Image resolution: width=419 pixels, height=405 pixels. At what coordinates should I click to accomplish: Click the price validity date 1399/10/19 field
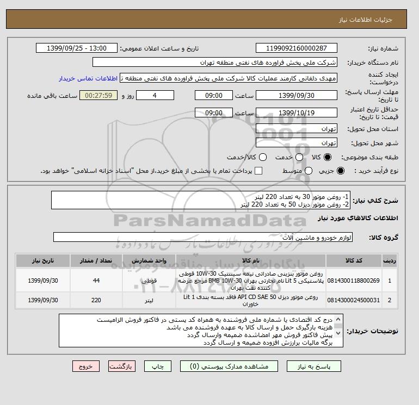pyautogui.click(x=297, y=113)
